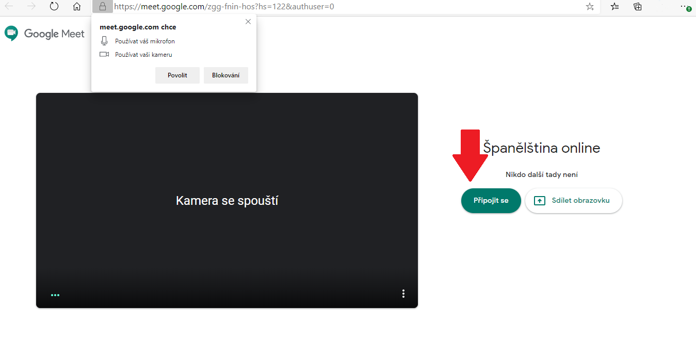Image resolution: width=696 pixels, height=339 pixels.
Task: Go to browser home page icon
Action: 77,7
